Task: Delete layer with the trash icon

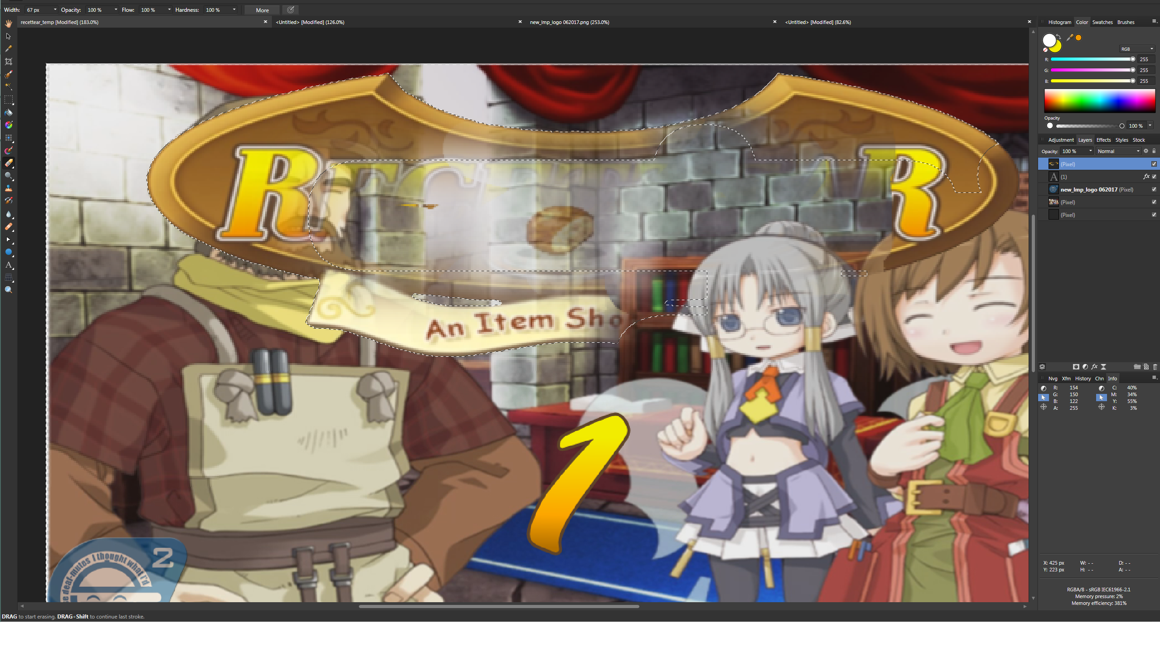Action: [1155, 367]
